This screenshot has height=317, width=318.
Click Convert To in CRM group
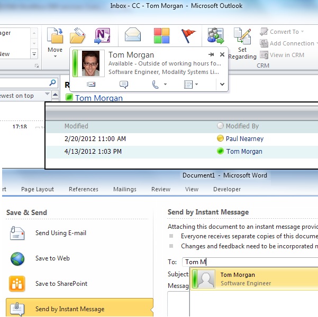tap(282, 32)
